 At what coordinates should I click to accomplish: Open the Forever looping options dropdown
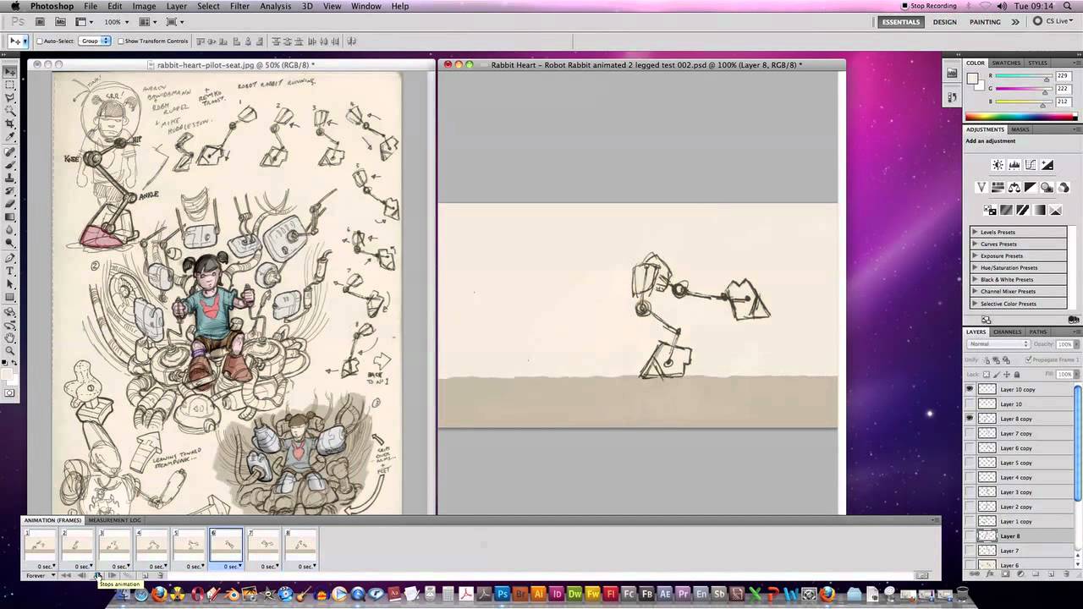point(40,575)
